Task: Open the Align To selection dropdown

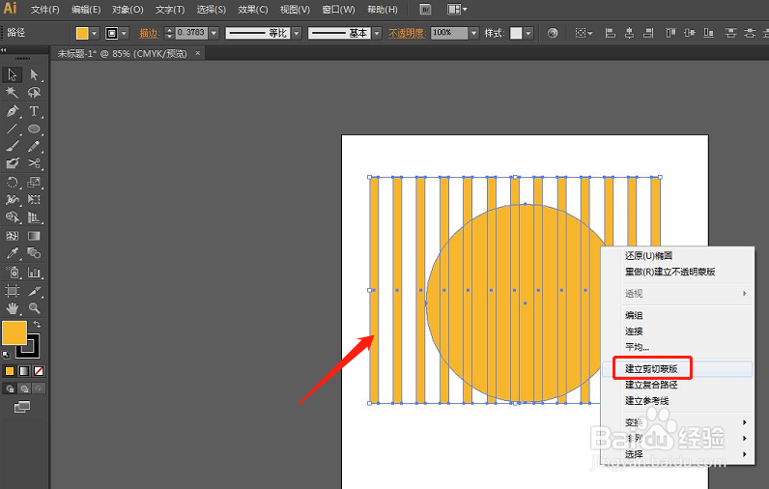Action: tap(584, 33)
